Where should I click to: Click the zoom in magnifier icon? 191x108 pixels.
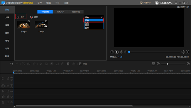tap(188, 64)
